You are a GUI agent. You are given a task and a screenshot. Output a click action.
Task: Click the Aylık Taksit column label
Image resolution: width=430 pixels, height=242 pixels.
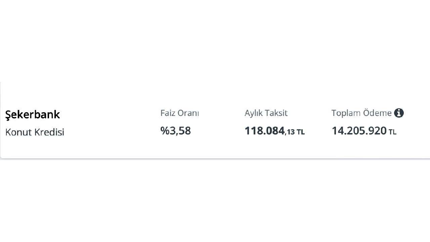tap(266, 113)
